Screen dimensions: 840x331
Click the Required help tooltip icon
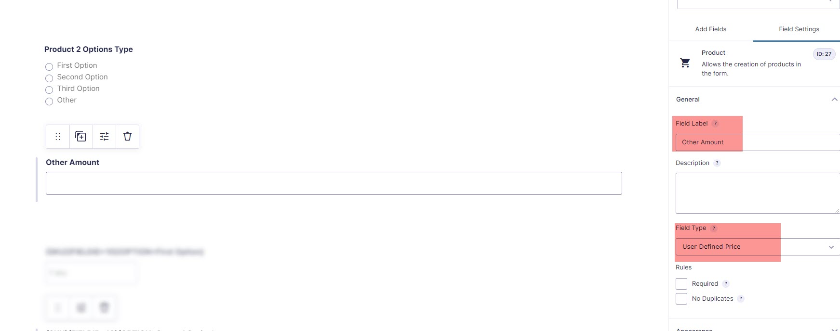tap(726, 284)
